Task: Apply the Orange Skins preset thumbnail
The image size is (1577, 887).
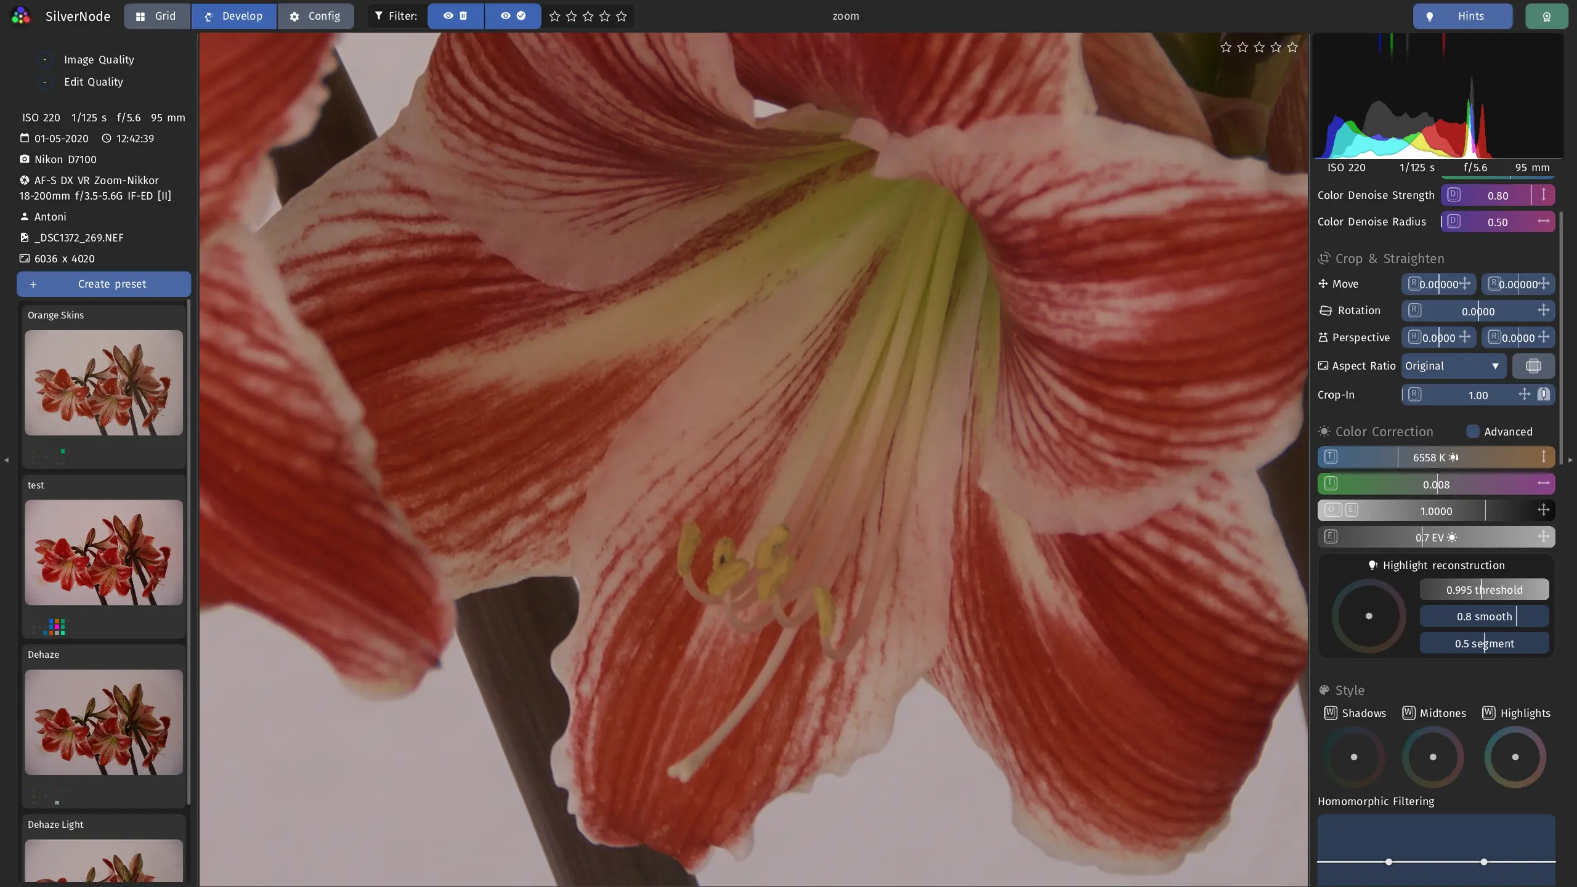Action: pos(103,383)
